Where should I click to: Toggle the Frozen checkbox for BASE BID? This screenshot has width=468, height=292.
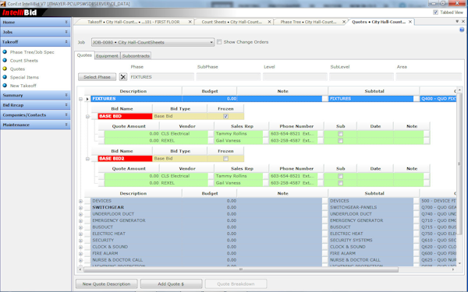click(225, 116)
